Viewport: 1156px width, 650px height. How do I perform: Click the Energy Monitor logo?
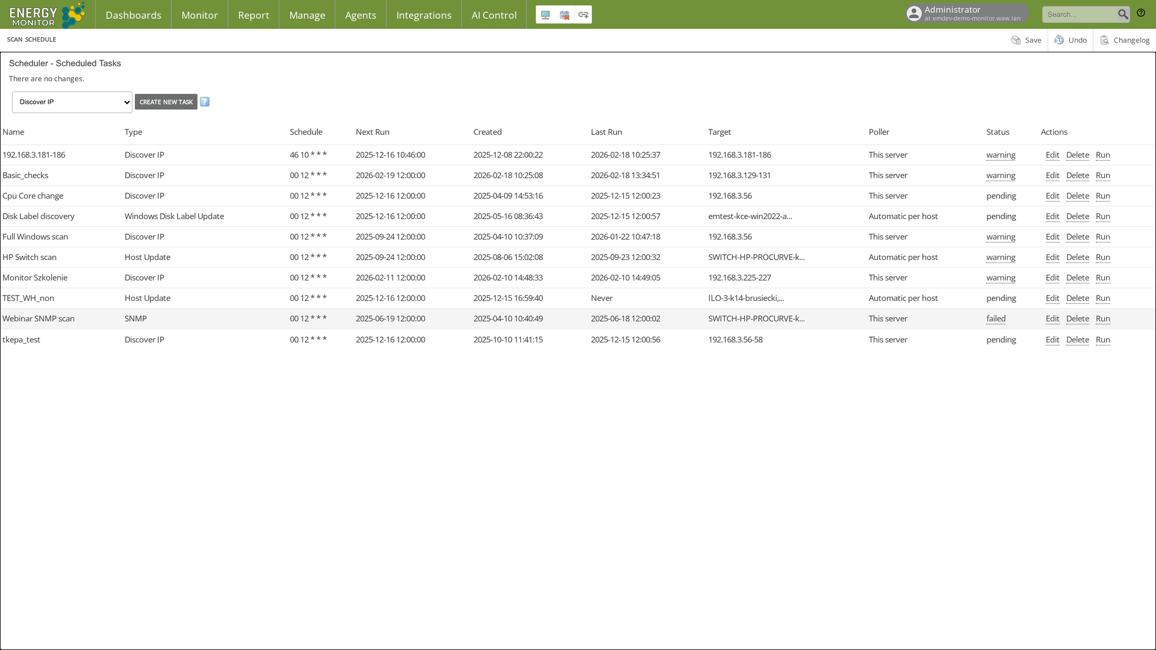click(47, 14)
